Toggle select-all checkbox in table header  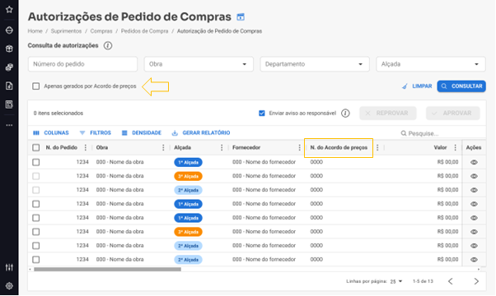[36, 148]
